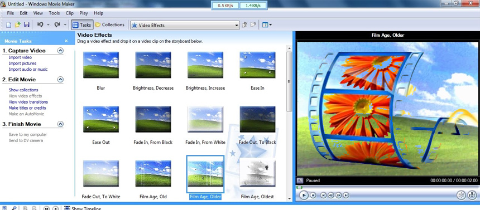Open the Play menu
480x210 pixels.
point(84,13)
